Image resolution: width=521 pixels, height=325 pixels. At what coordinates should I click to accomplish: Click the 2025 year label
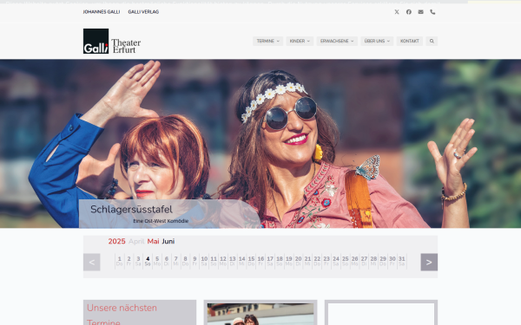[116, 242]
